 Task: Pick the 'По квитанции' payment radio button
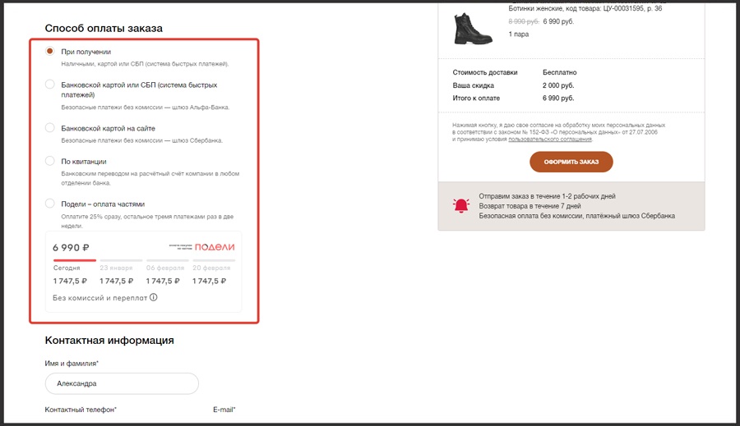(x=50, y=162)
